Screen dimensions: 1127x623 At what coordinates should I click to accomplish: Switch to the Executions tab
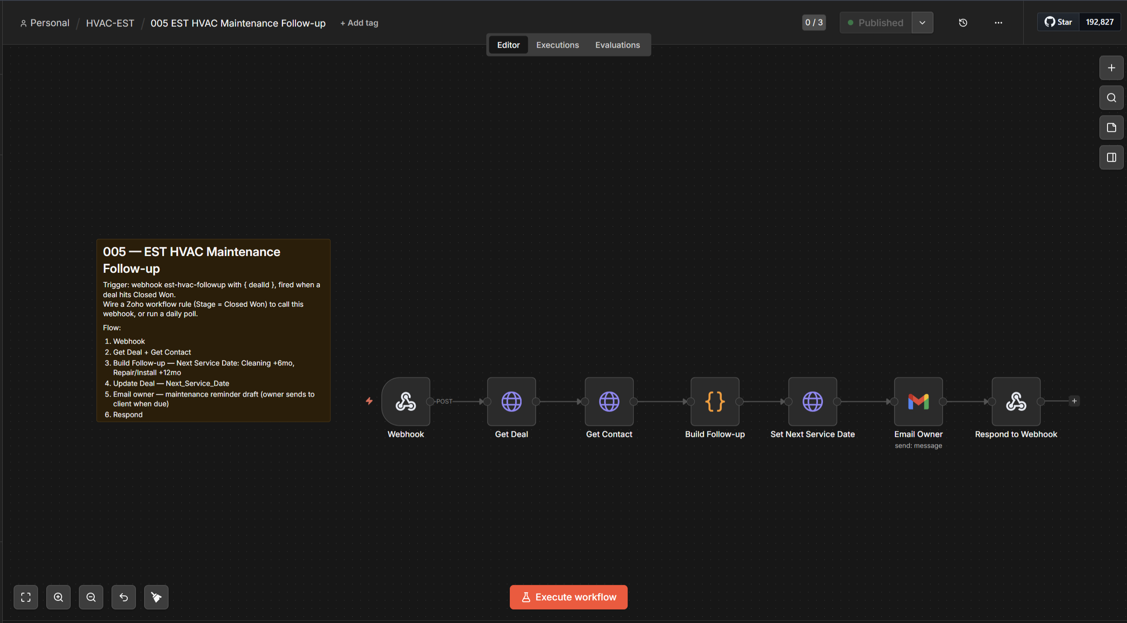[x=557, y=45]
